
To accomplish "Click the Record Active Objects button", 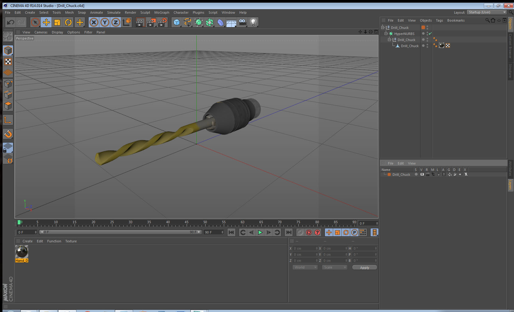I will (x=300, y=232).
